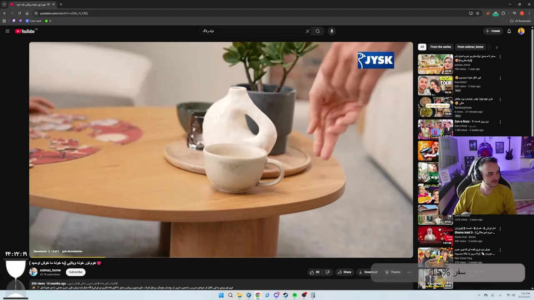The height and width of the screenshot is (300, 534).
Task: Select the All filter chip
Action: pyautogui.click(x=422, y=47)
